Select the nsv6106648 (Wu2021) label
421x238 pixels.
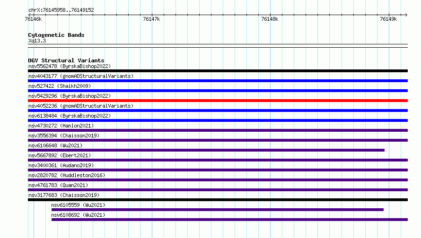tap(55, 145)
